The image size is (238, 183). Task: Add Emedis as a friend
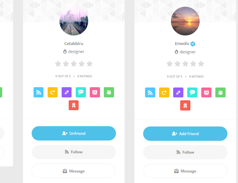(185, 134)
